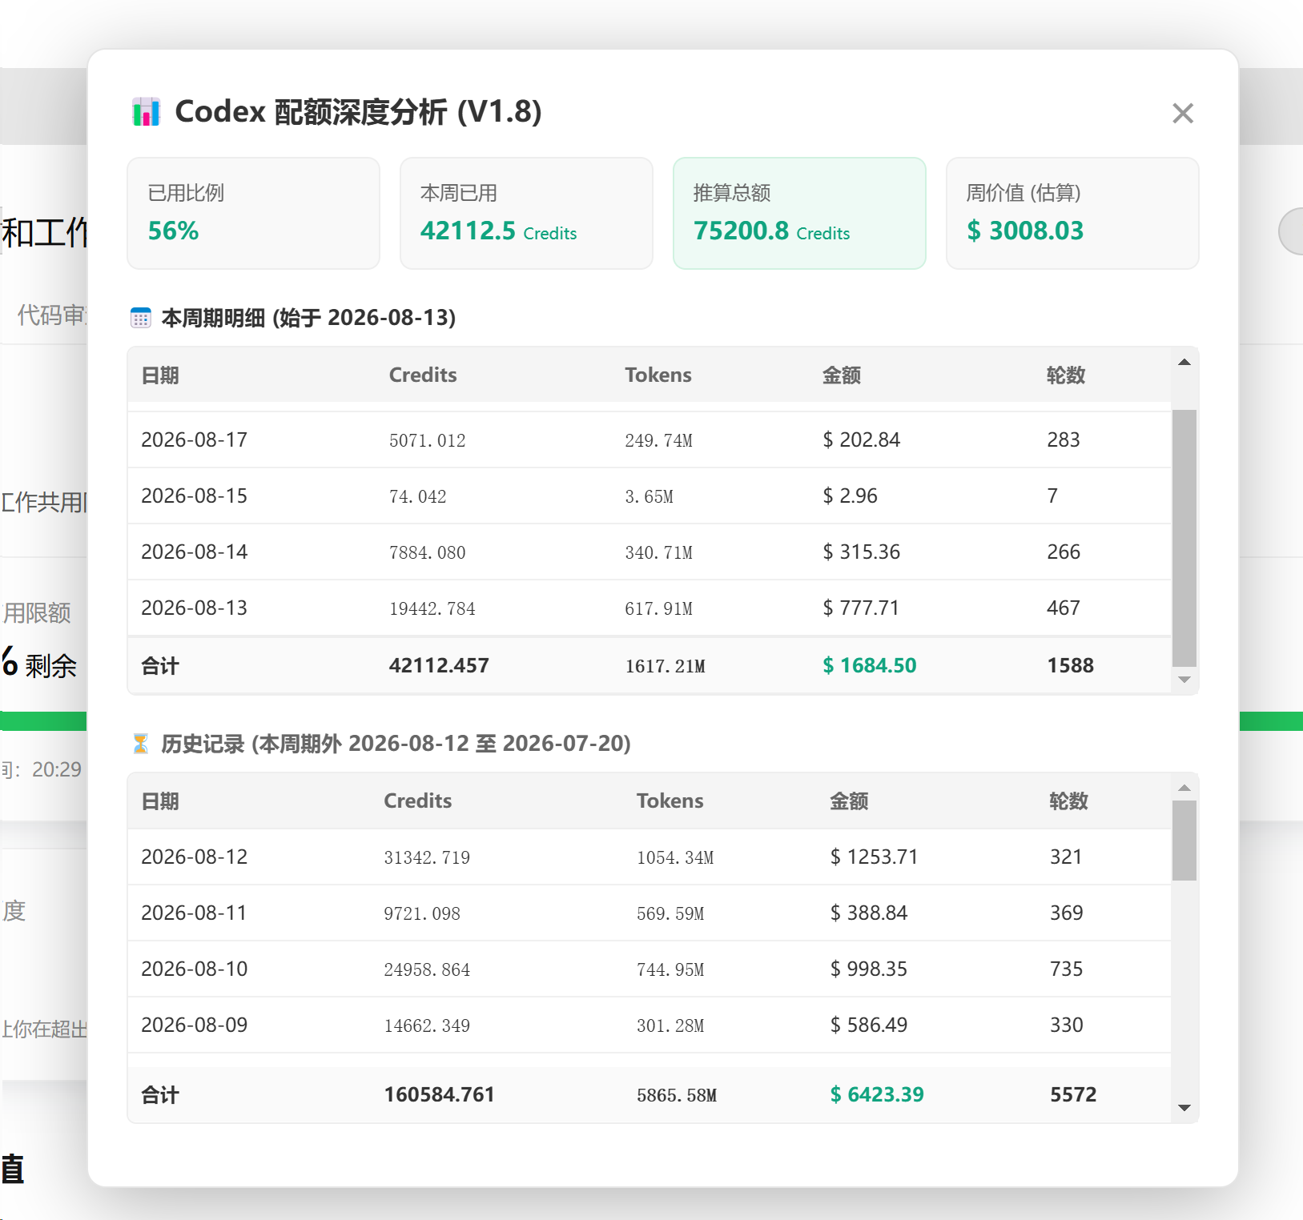Click the up arrow of current-cycle table scrollbar
The image size is (1303, 1220).
[1184, 363]
